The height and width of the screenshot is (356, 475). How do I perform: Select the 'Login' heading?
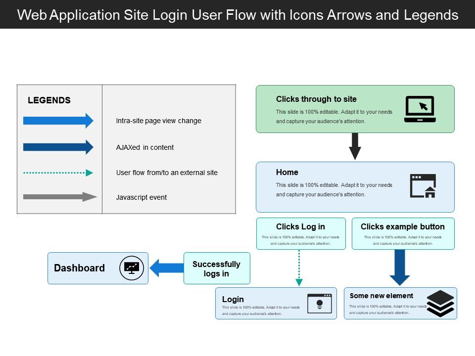tap(233, 299)
